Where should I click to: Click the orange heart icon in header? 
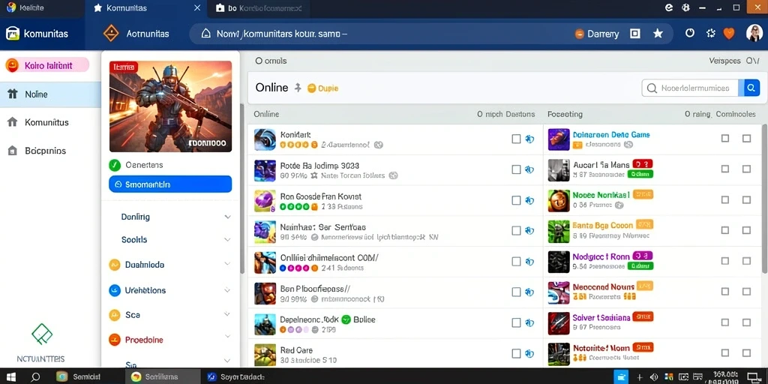(x=729, y=33)
